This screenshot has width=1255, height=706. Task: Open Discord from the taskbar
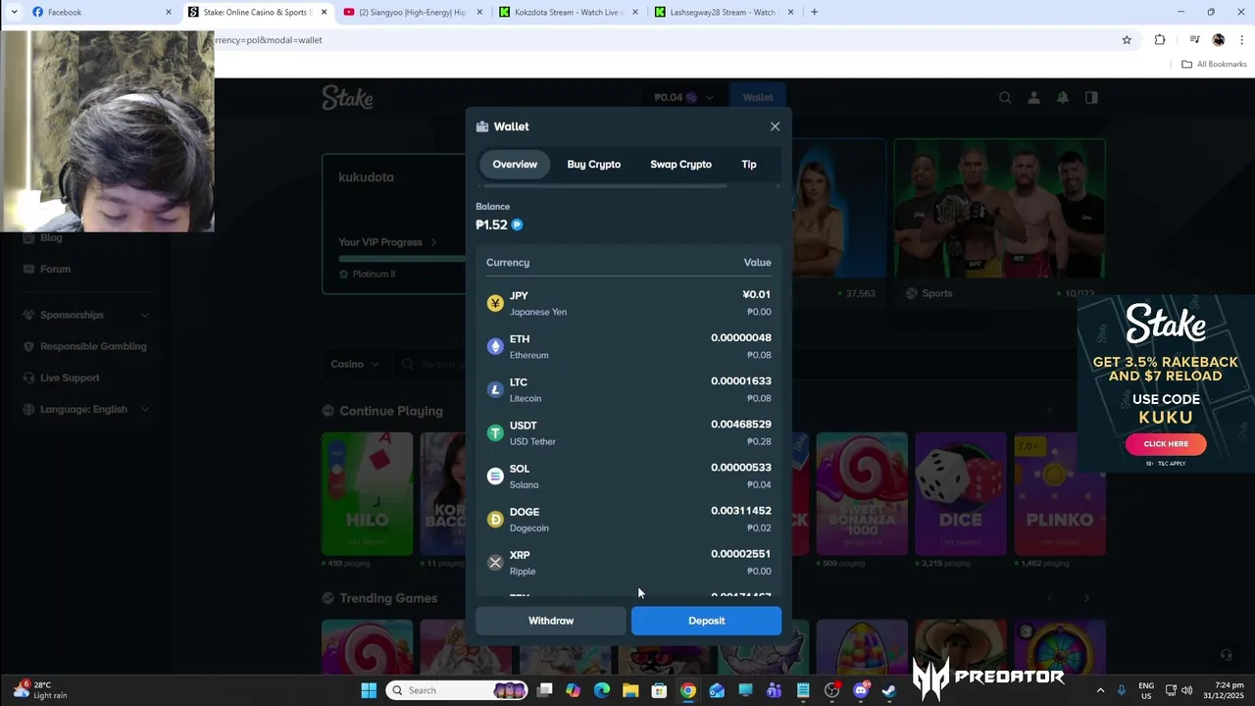tap(861, 690)
